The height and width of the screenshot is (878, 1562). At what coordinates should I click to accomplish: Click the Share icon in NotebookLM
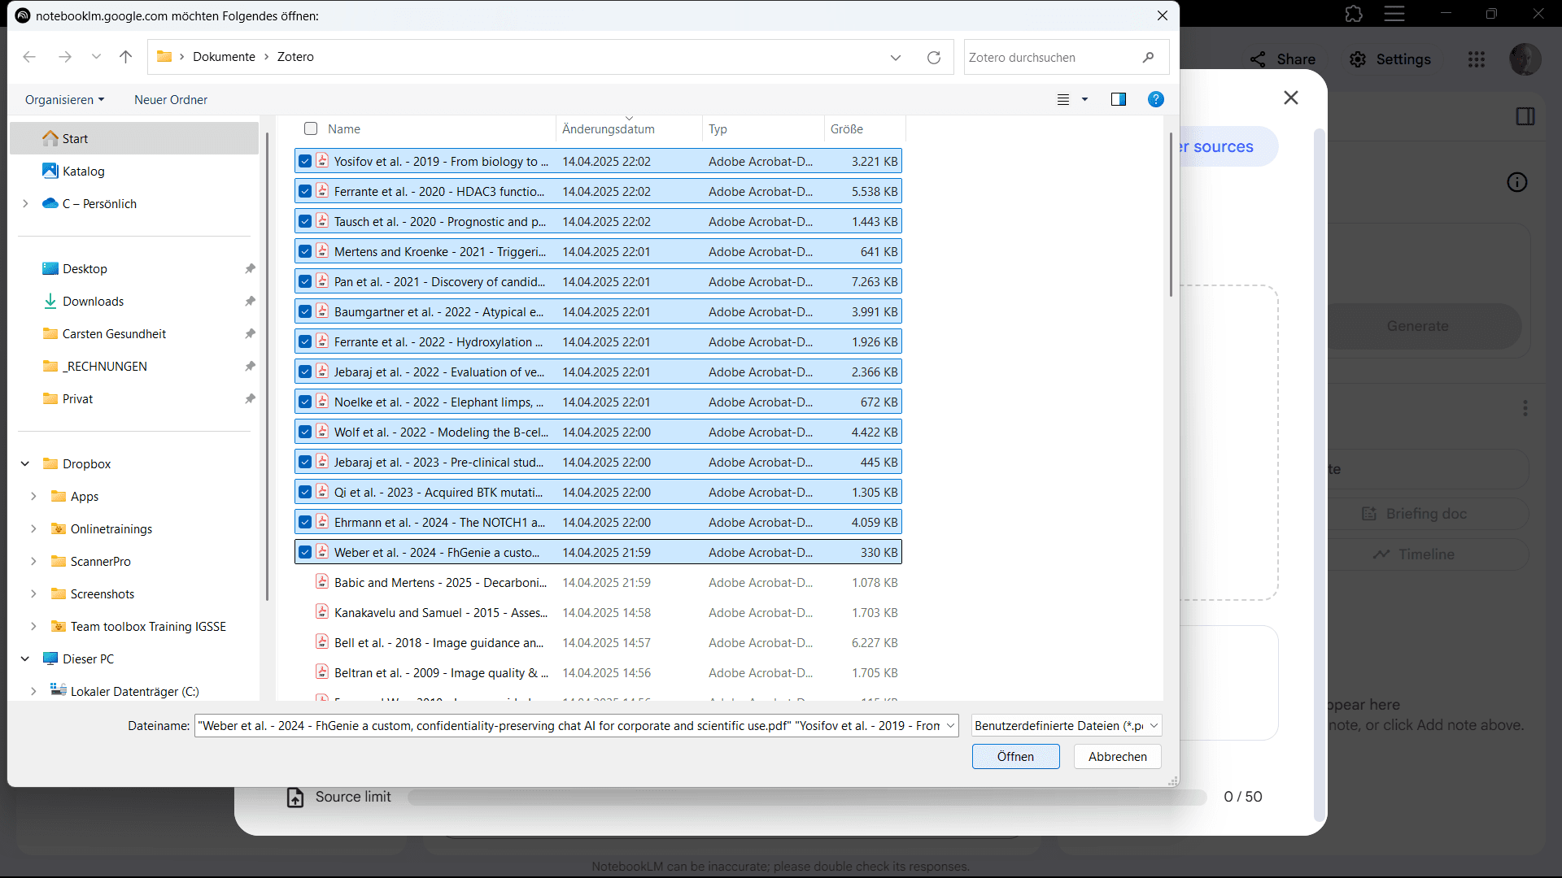[1258, 59]
